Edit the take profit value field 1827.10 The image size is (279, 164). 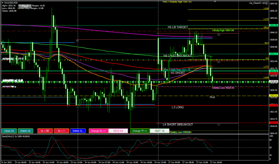point(159,131)
